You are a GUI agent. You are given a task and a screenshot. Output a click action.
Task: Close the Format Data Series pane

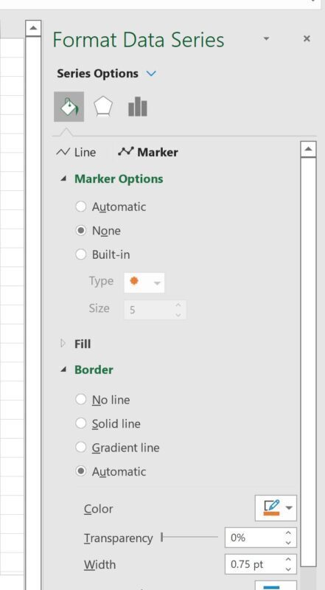(307, 38)
